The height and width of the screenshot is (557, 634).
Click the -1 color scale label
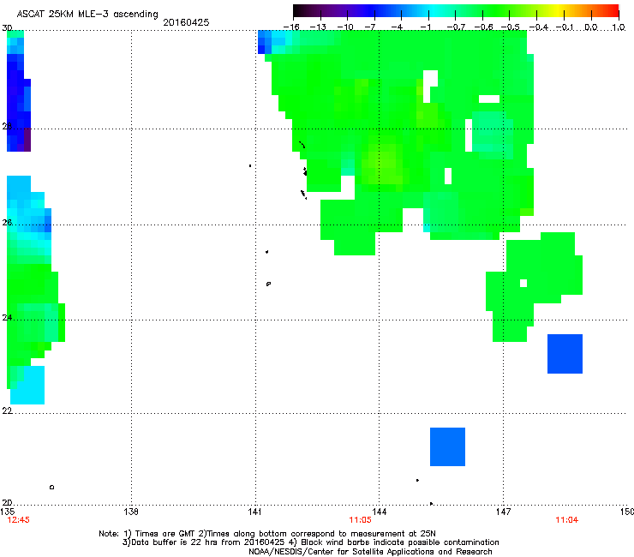pyautogui.click(x=425, y=27)
